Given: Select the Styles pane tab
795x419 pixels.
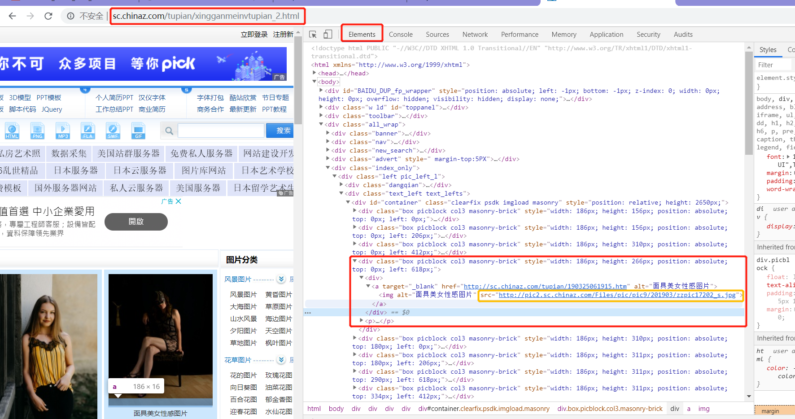Looking at the screenshot, I should coord(768,50).
